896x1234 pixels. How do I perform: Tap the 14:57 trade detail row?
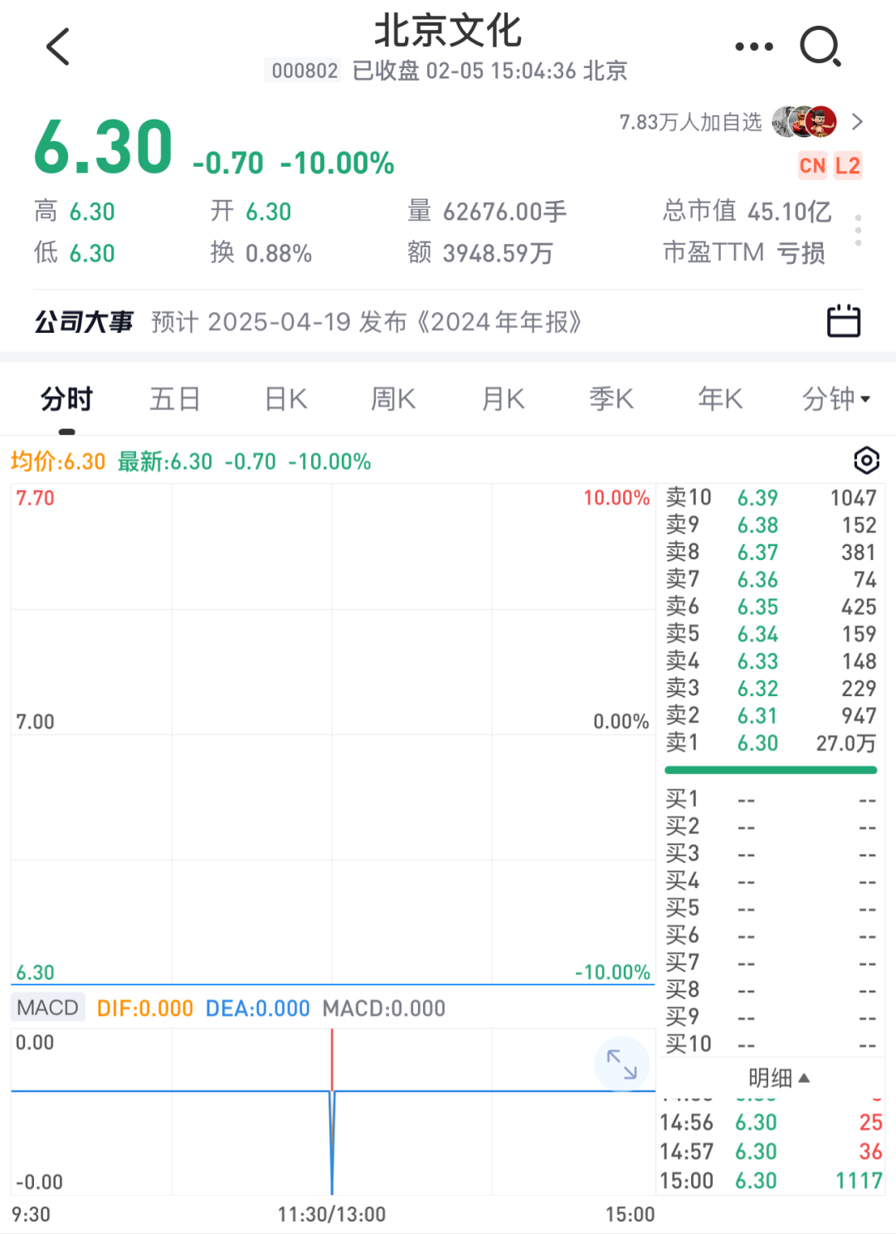click(771, 1151)
